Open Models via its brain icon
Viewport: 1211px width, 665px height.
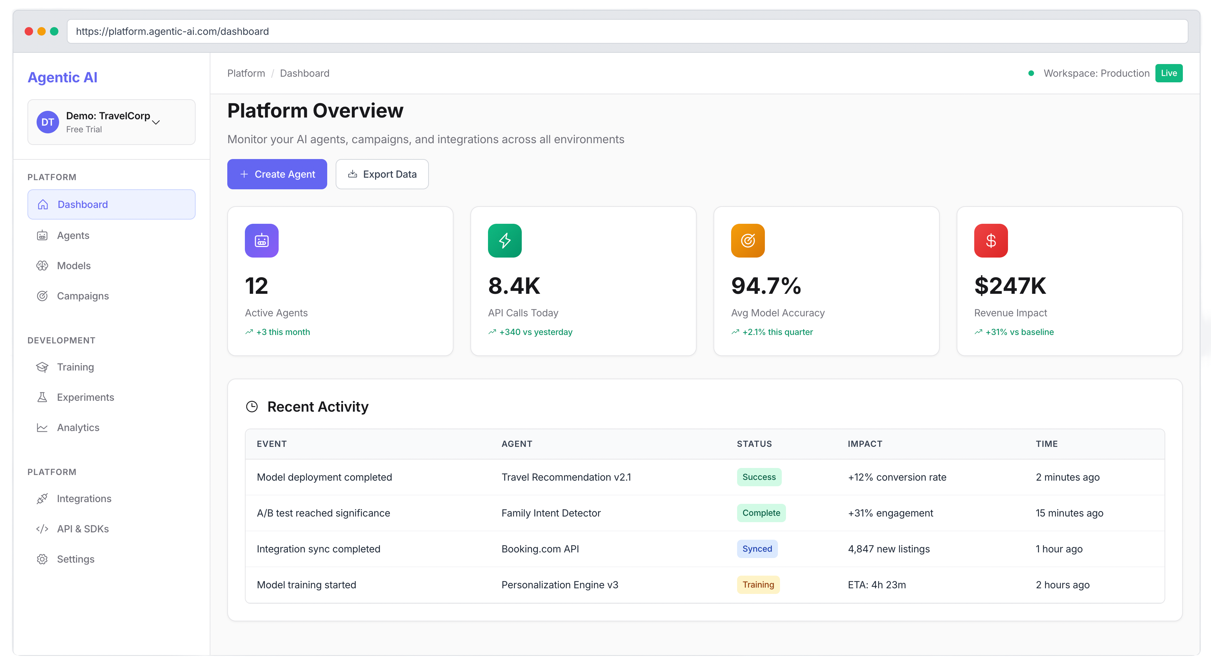pyautogui.click(x=42, y=265)
